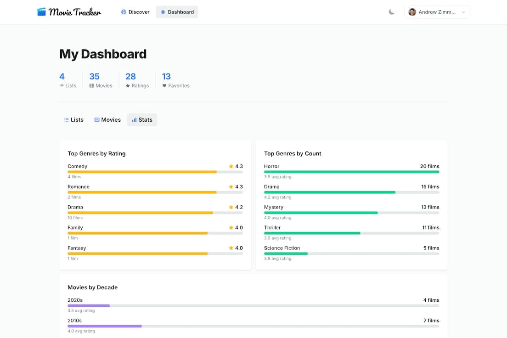
Task: Open the Discover page
Action: tap(135, 12)
